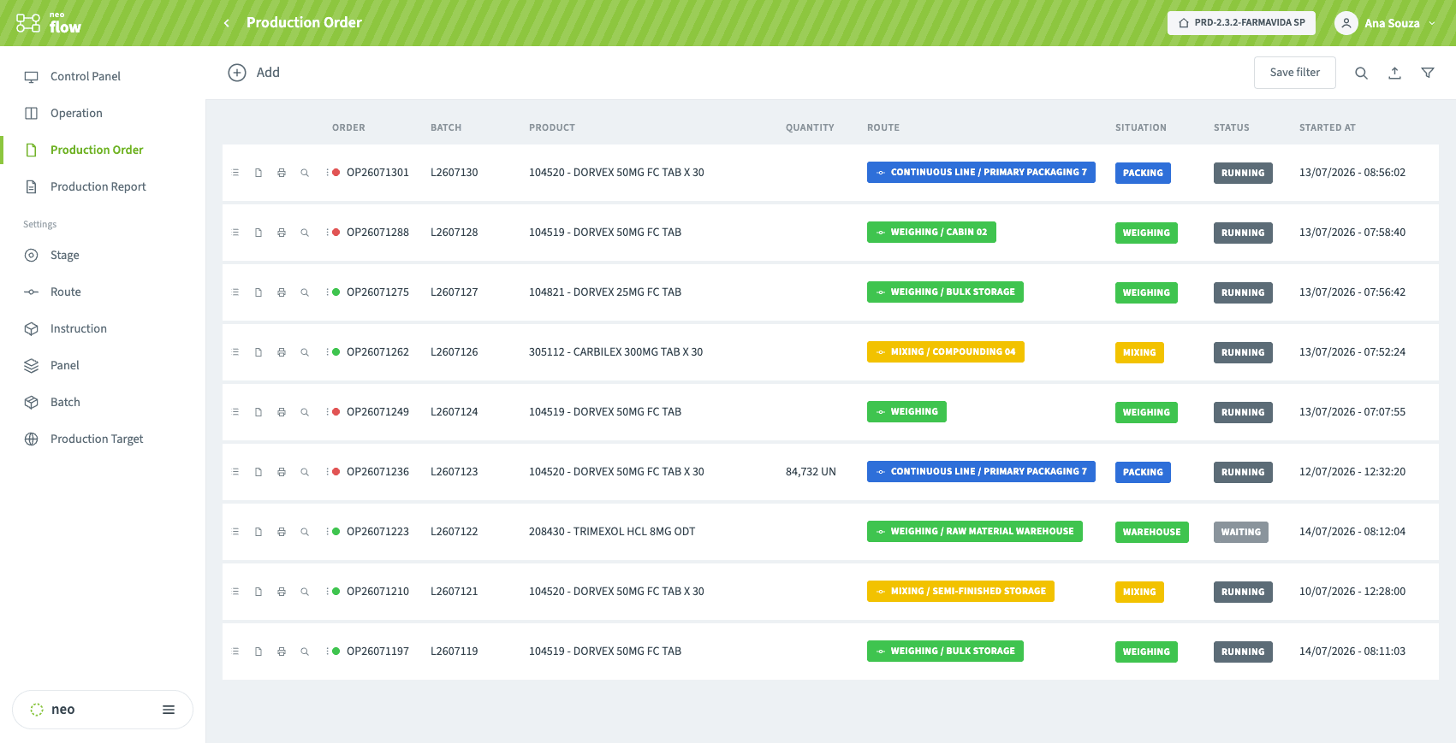Click batch number L2607119
Image resolution: width=1456 pixels, height=743 pixels.
(x=454, y=652)
